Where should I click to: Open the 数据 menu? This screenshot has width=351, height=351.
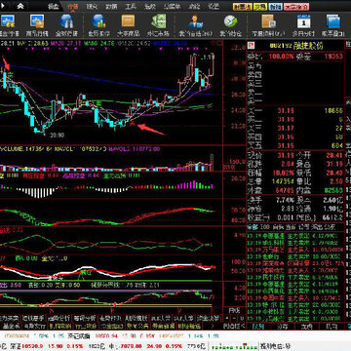pos(111,6)
